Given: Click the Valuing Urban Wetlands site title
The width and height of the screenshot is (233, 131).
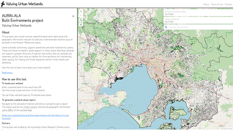Looking at the screenshot, I should (24, 4).
